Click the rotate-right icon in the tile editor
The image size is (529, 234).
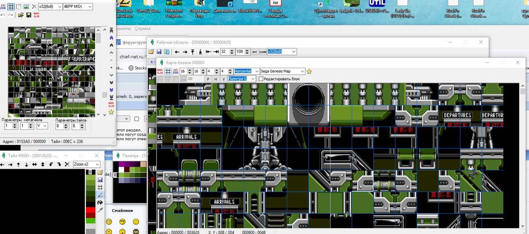(x=59, y=165)
